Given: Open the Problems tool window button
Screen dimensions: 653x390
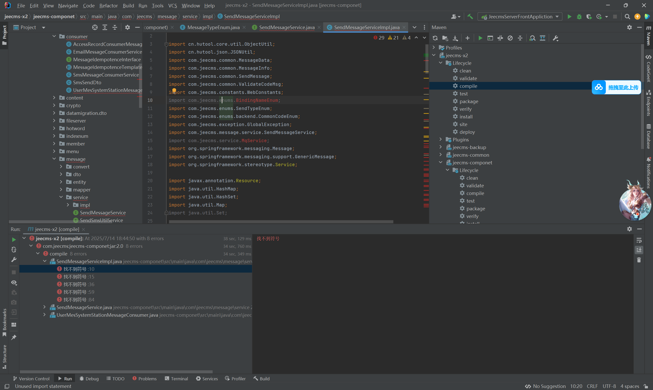Looking at the screenshot, I should click(x=144, y=379).
